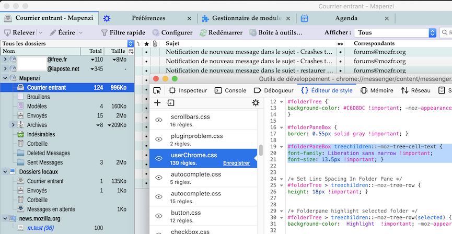Toggle visibility of scrollbars.css style sheet
Viewport: 452px width, 234px height.
point(159,120)
